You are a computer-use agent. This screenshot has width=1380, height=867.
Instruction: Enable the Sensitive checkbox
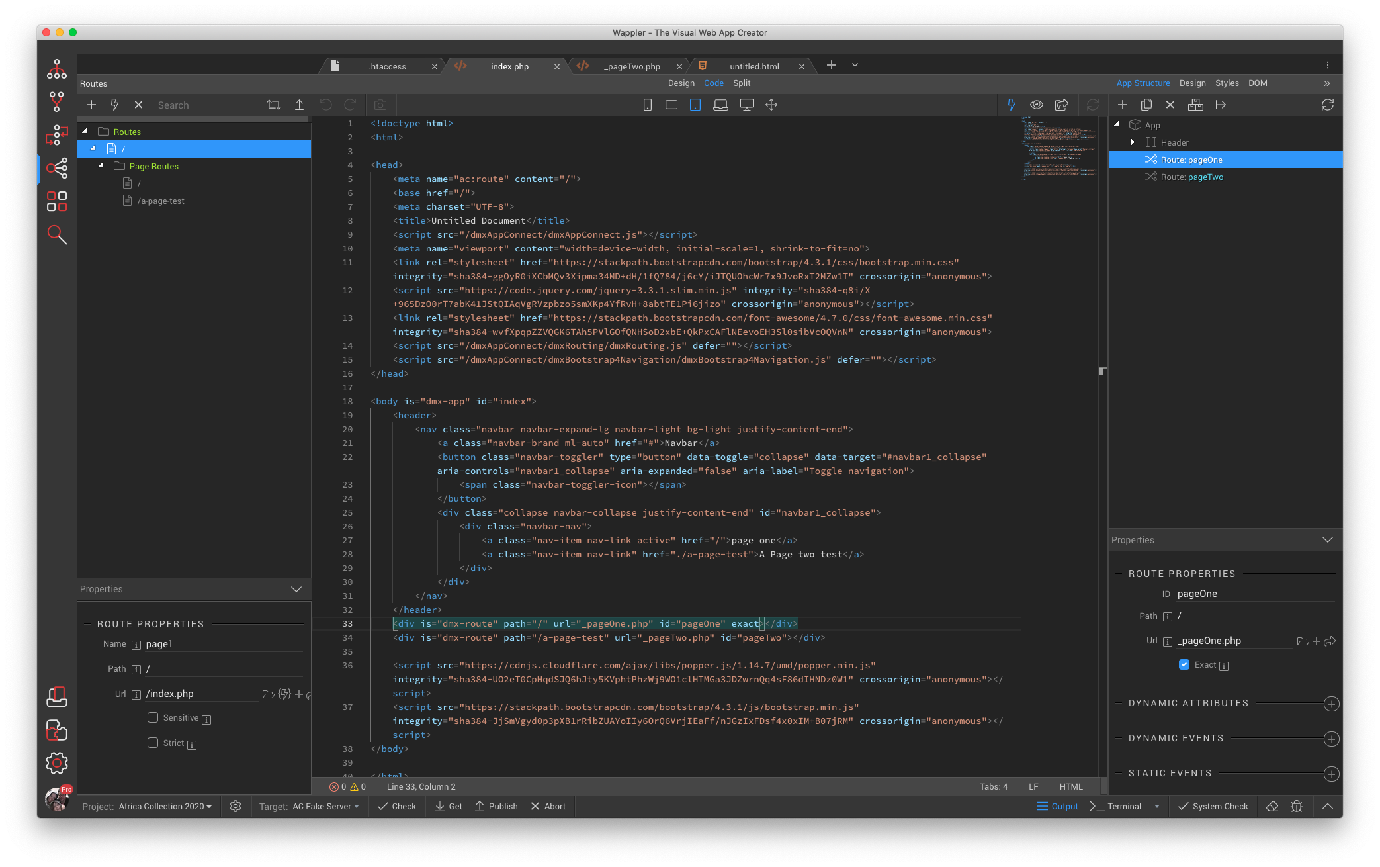153,717
